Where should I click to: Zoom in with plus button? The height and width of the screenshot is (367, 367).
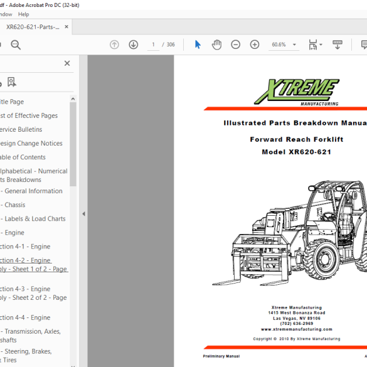[x=255, y=45]
